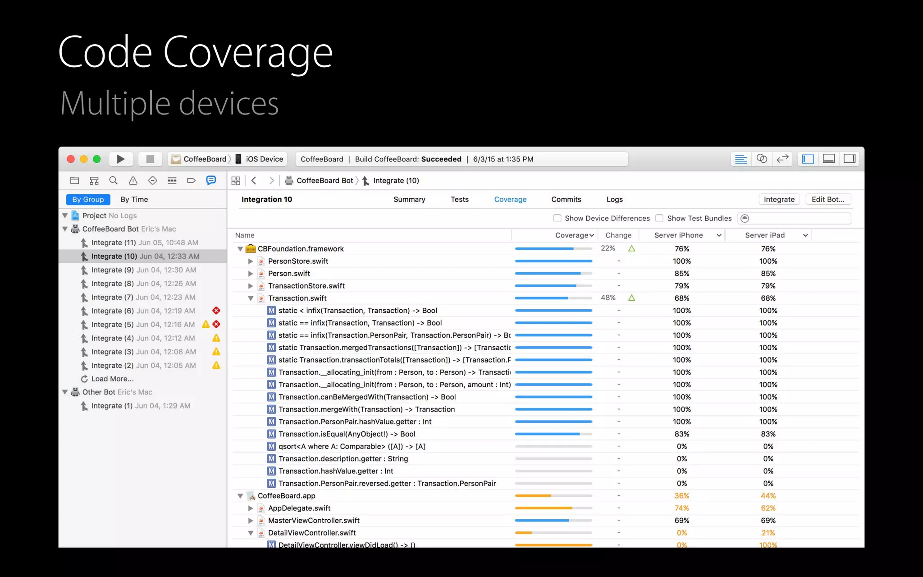The width and height of the screenshot is (923, 577).
Task: Click the CoffeeBoard.app orange coverage bar
Action: click(x=553, y=496)
